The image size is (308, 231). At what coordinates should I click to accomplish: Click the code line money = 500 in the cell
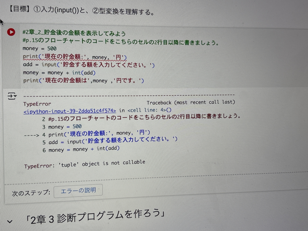(39, 48)
